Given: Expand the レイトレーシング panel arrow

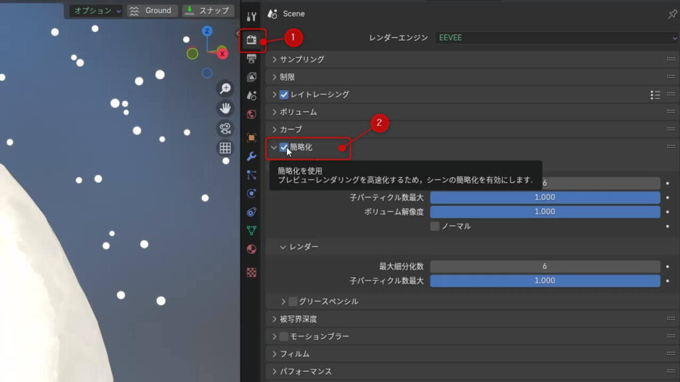Looking at the screenshot, I should pyautogui.click(x=274, y=95).
